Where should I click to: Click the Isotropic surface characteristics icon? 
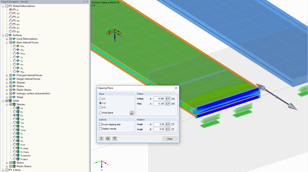(x=14, y=94)
